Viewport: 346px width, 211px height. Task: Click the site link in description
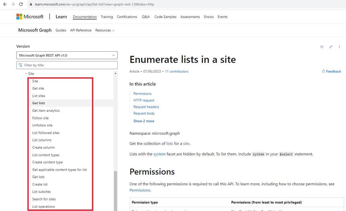[186, 143]
